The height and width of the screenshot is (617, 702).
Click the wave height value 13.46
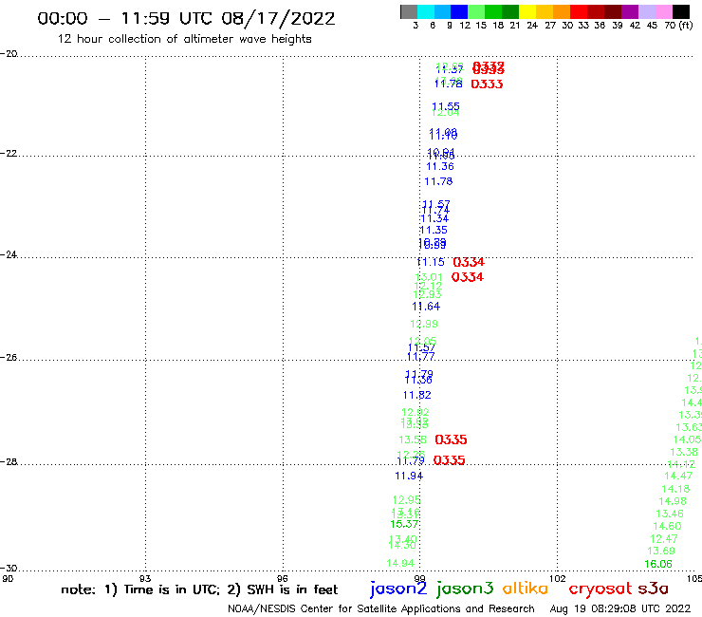pyautogui.click(x=670, y=514)
